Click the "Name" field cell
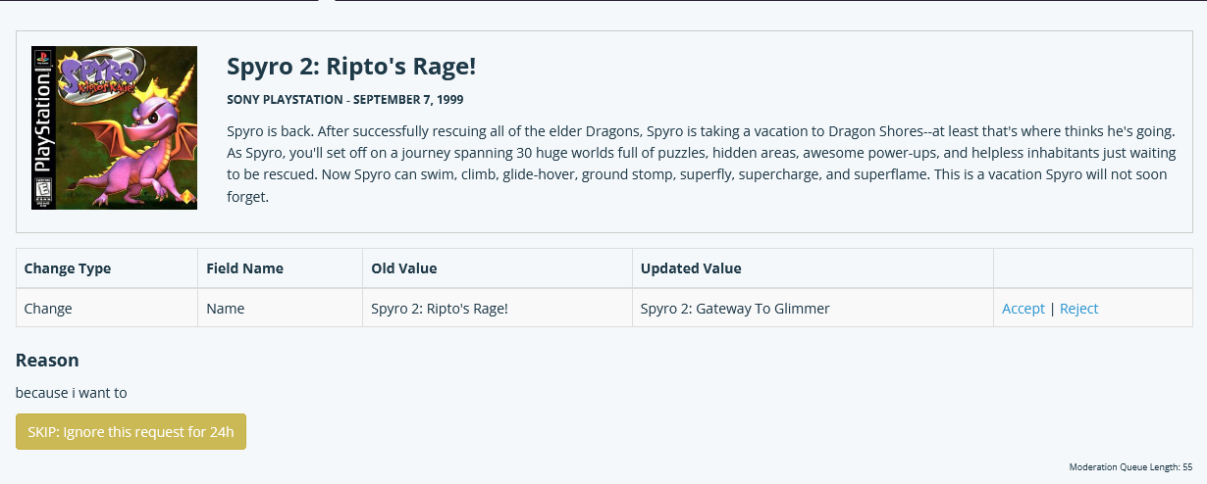1207x484 pixels. [x=281, y=309]
